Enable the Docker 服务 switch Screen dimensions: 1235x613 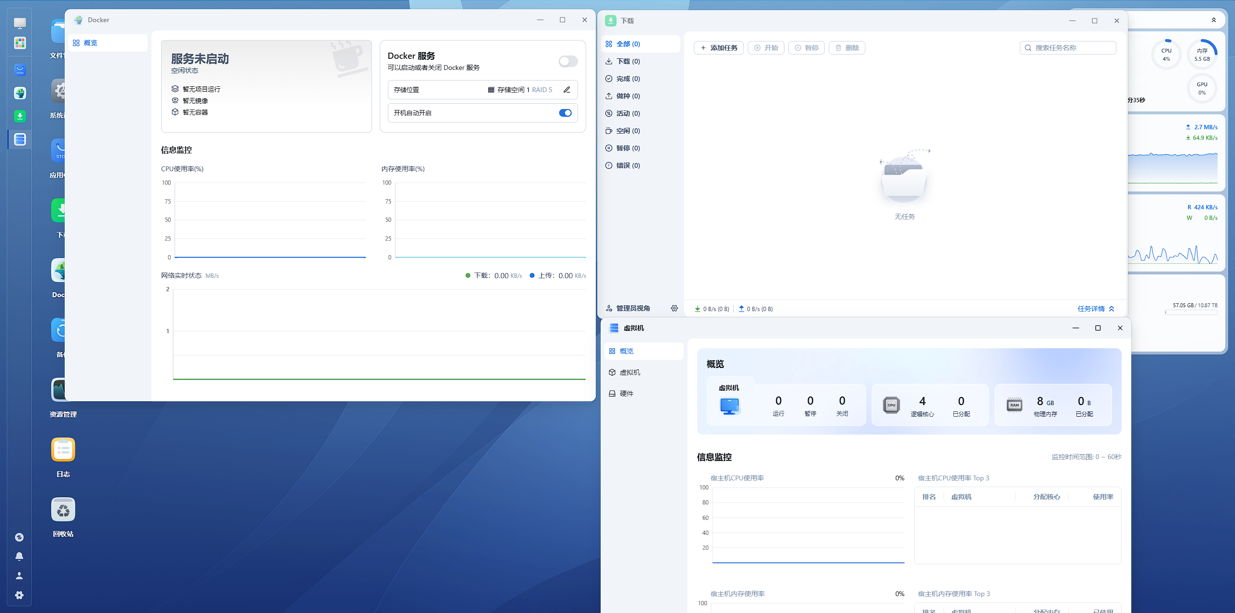click(x=568, y=61)
